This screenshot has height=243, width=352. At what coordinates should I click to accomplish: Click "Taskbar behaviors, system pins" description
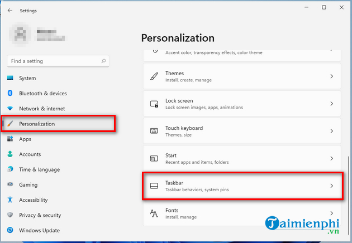(197, 189)
